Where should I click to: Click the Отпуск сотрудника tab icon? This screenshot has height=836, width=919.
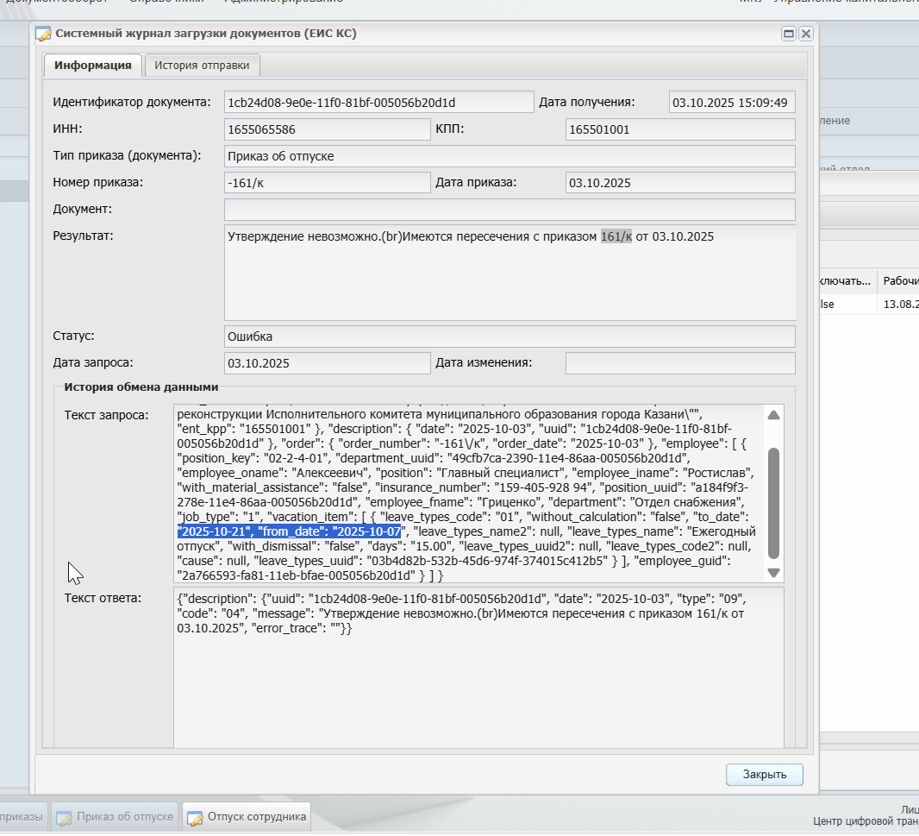tap(195, 817)
